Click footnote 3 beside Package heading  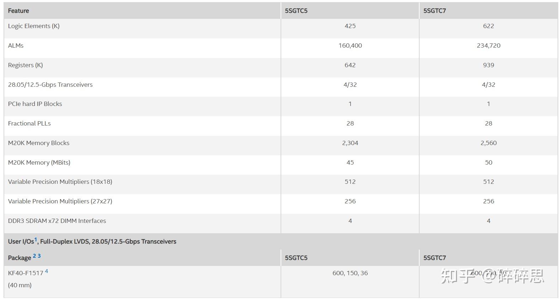coord(39,256)
